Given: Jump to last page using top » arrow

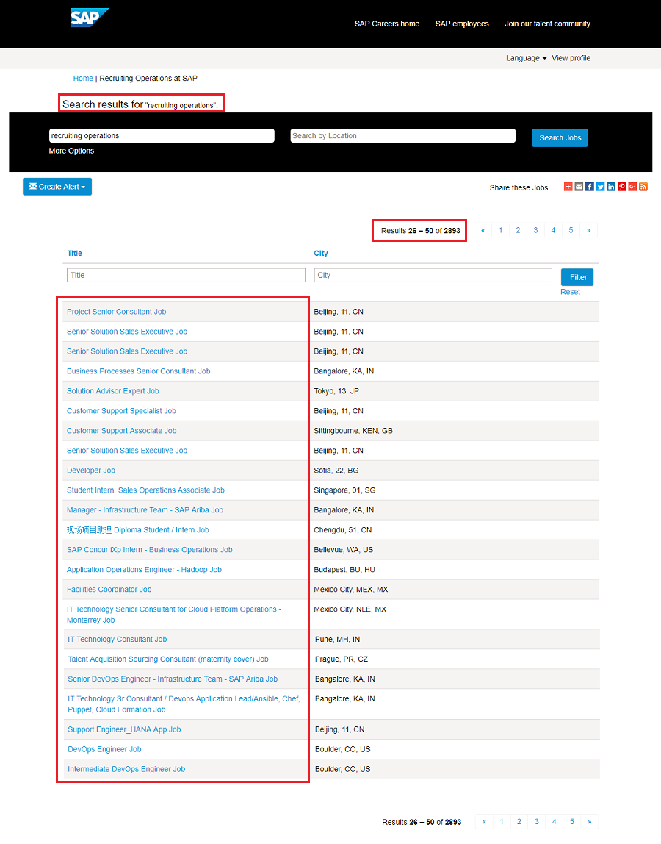Looking at the screenshot, I should click(x=588, y=230).
